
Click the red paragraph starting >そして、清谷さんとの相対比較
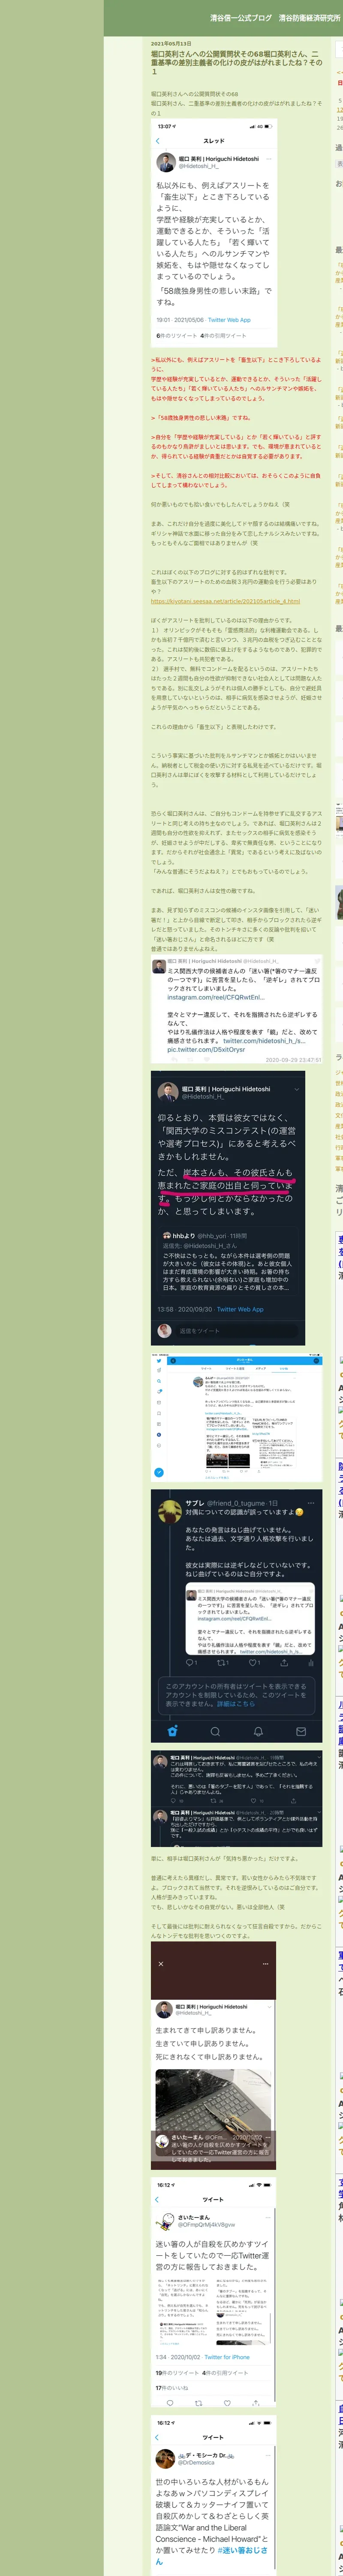point(237,480)
